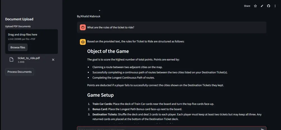Click the Document Upload sidebar title

click(19, 19)
